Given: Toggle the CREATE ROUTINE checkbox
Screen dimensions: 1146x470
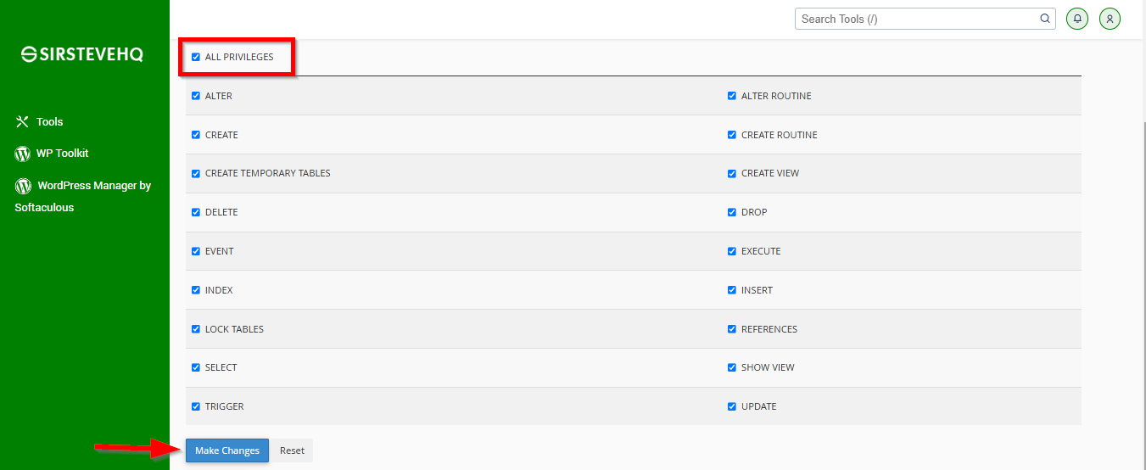Looking at the screenshot, I should [x=732, y=135].
